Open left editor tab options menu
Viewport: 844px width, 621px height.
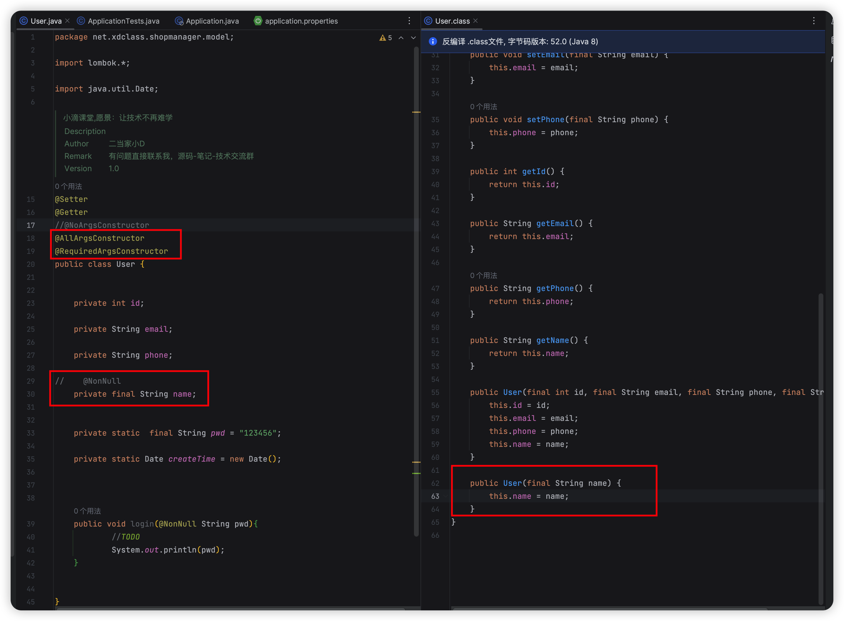coord(409,21)
